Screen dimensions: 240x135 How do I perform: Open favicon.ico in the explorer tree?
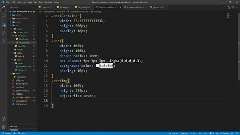tap(21, 77)
